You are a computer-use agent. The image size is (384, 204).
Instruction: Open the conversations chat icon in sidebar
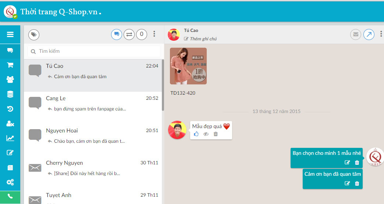coord(10,51)
